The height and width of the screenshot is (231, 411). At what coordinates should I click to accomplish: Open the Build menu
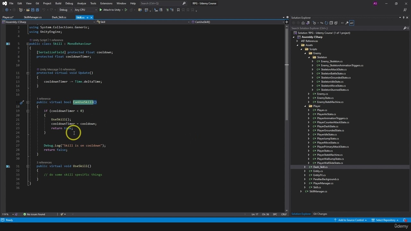click(x=58, y=4)
